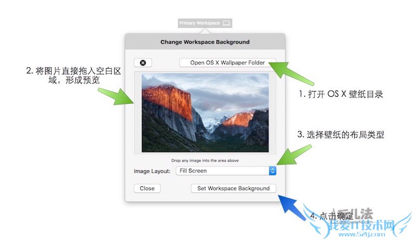
Task: Click the green arrow pointing at Image Layout dropdown
Action: (294, 155)
